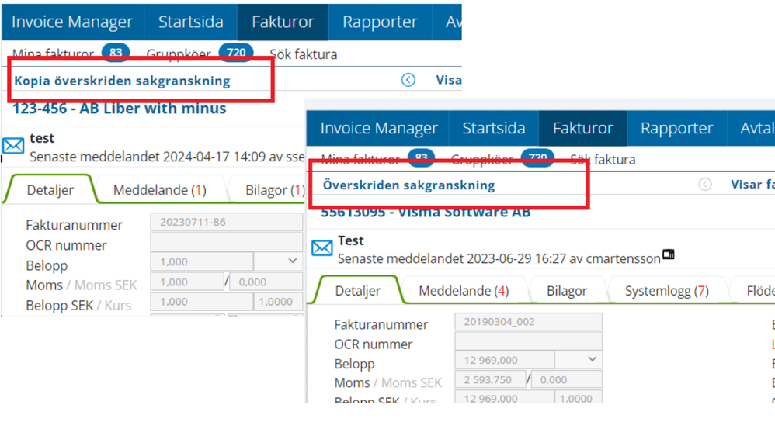Viewport: 775px width, 422px height.
Task: Click the Belopp field showing 12 969,000
Action: (x=505, y=359)
